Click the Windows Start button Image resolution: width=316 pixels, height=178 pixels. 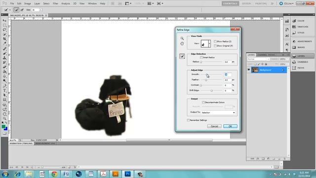point(5,174)
